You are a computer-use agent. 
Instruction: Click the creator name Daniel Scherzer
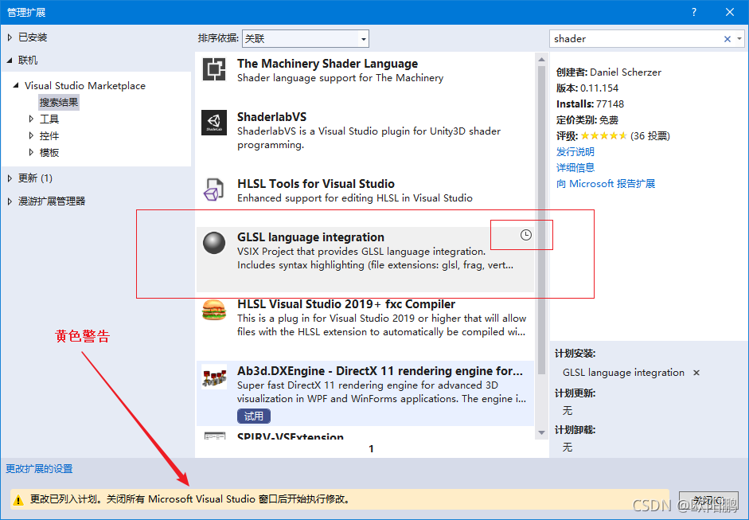pyautogui.click(x=626, y=72)
